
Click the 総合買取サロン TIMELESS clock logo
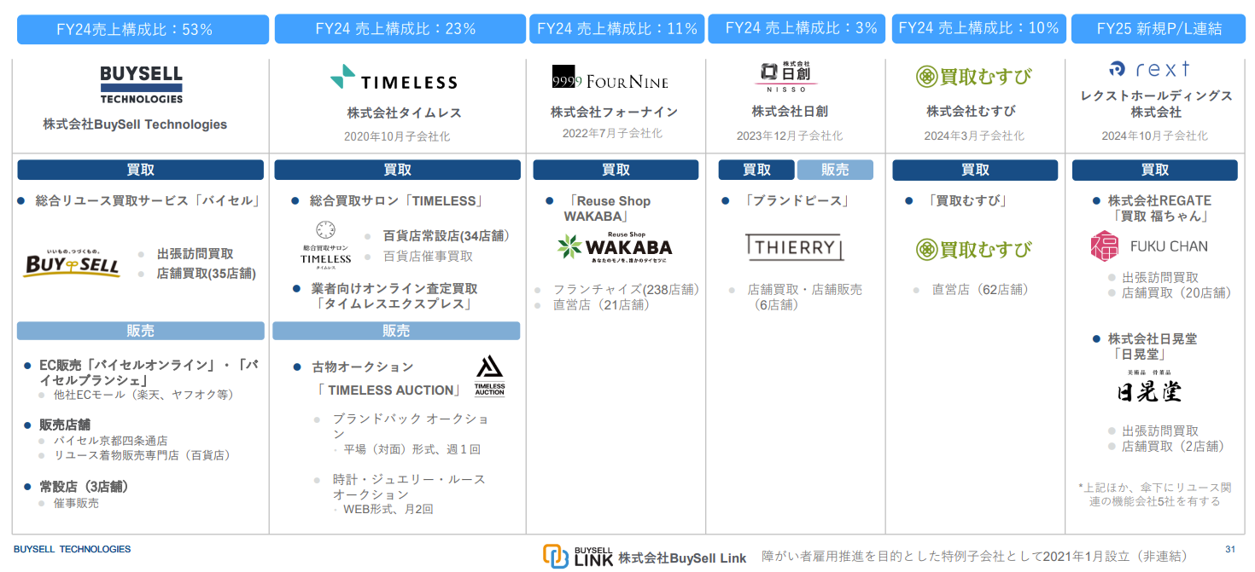coord(325,243)
